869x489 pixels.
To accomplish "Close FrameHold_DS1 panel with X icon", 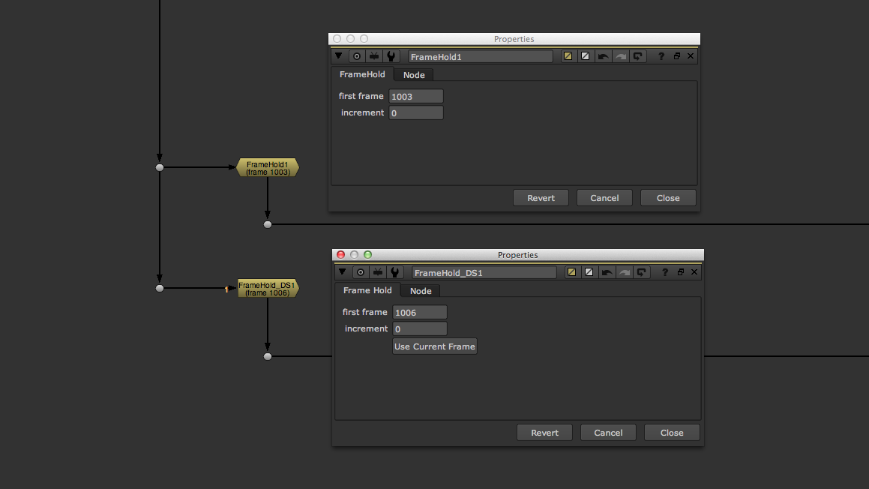I will click(694, 272).
